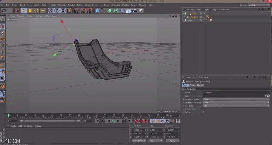The width and height of the screenshot is (272, 145).
Task: Add a Cube primitive object
Action: tap(97, 11)
